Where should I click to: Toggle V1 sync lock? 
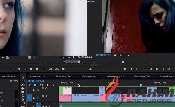tap(43, 96)
